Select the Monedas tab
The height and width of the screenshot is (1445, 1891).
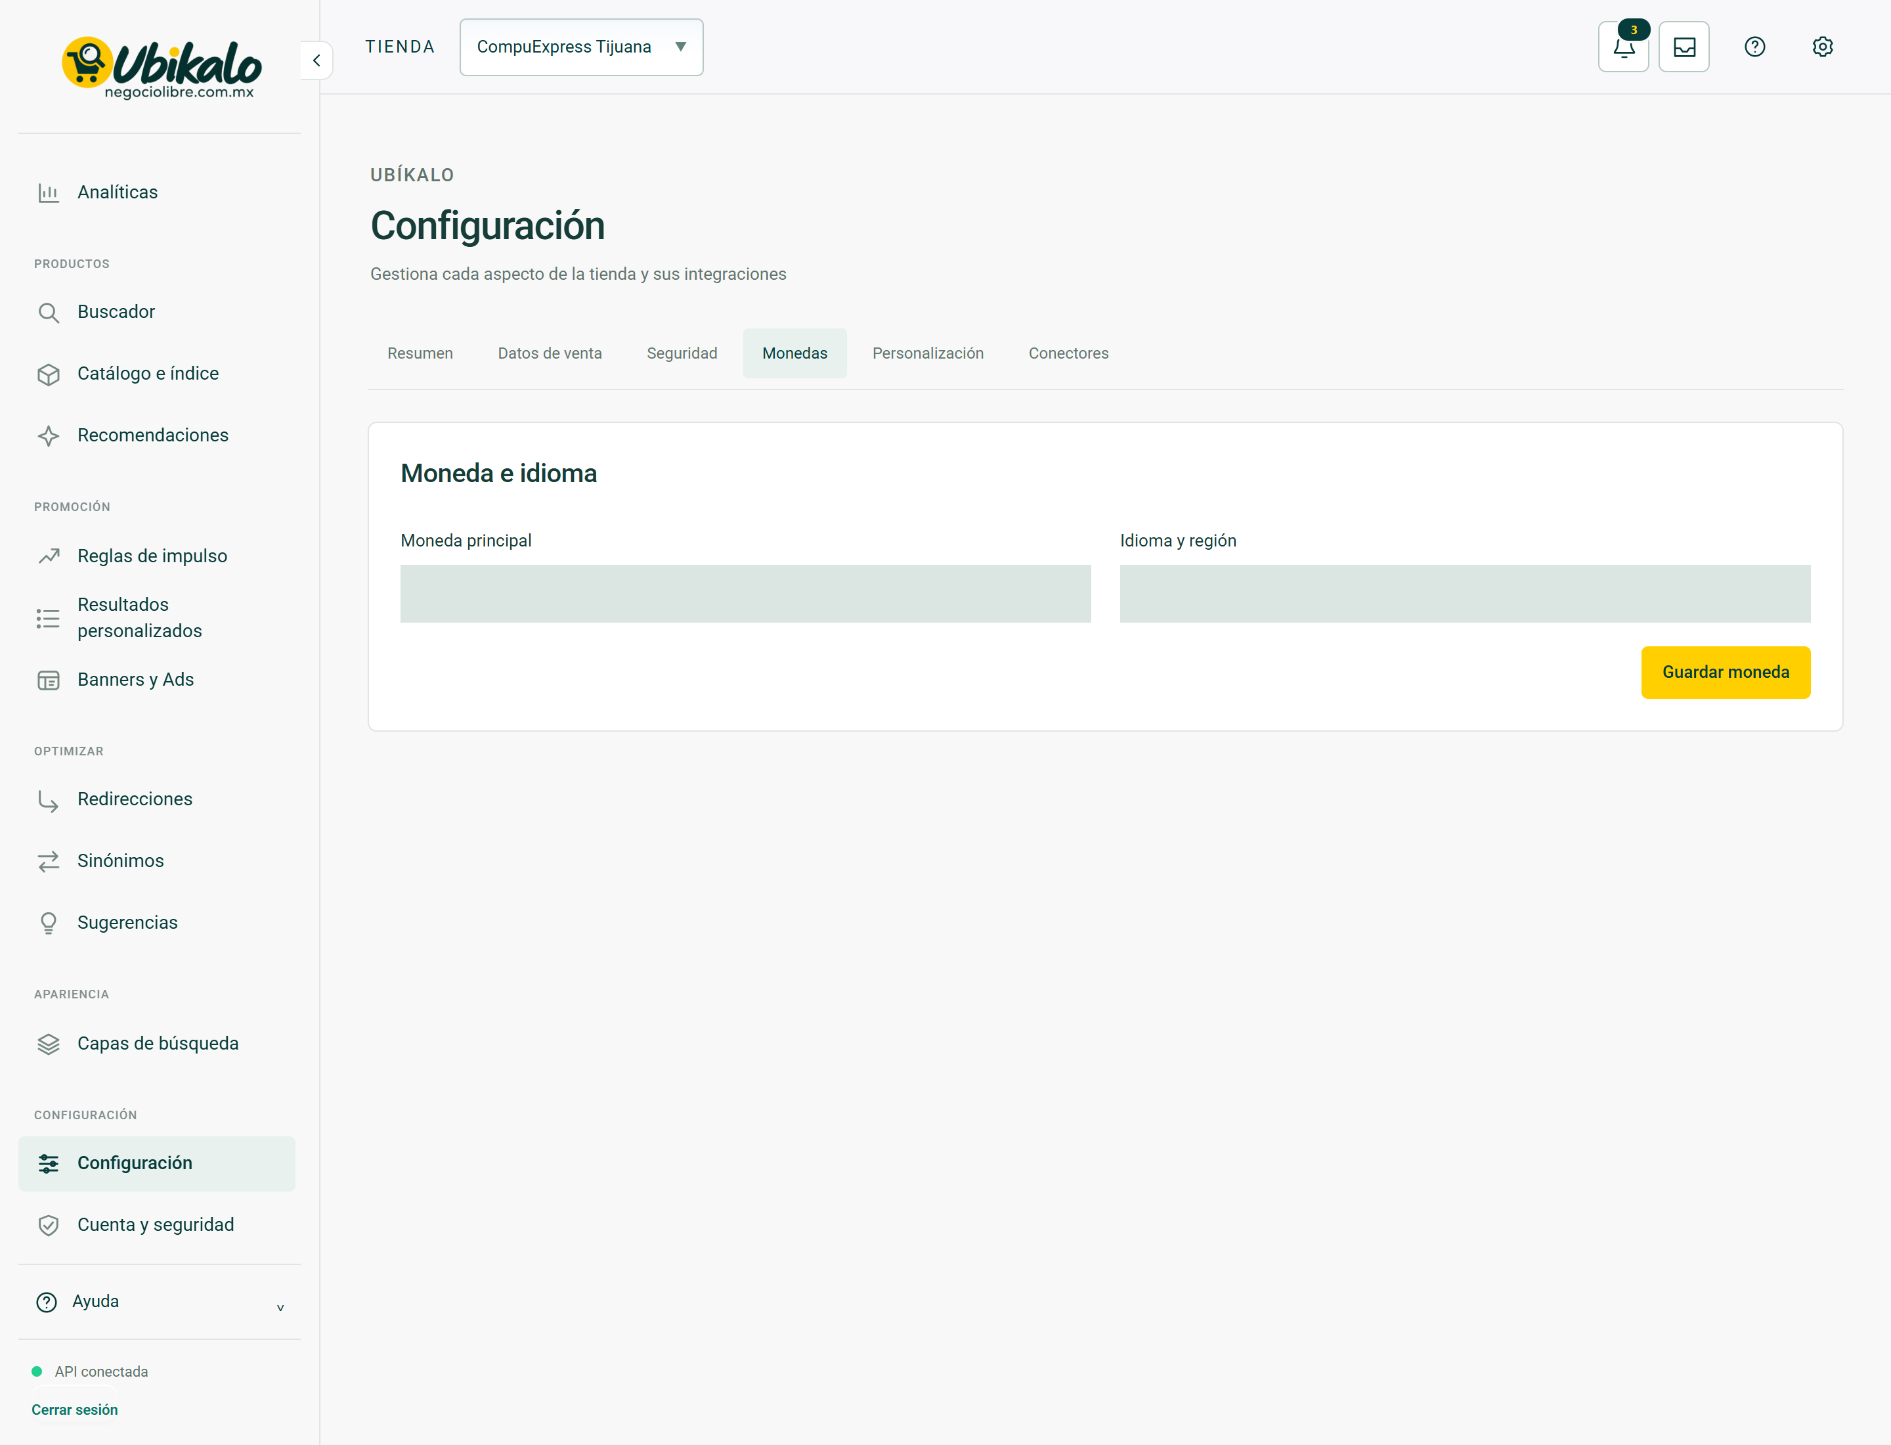pyautogui.click(x=794, y=353)
